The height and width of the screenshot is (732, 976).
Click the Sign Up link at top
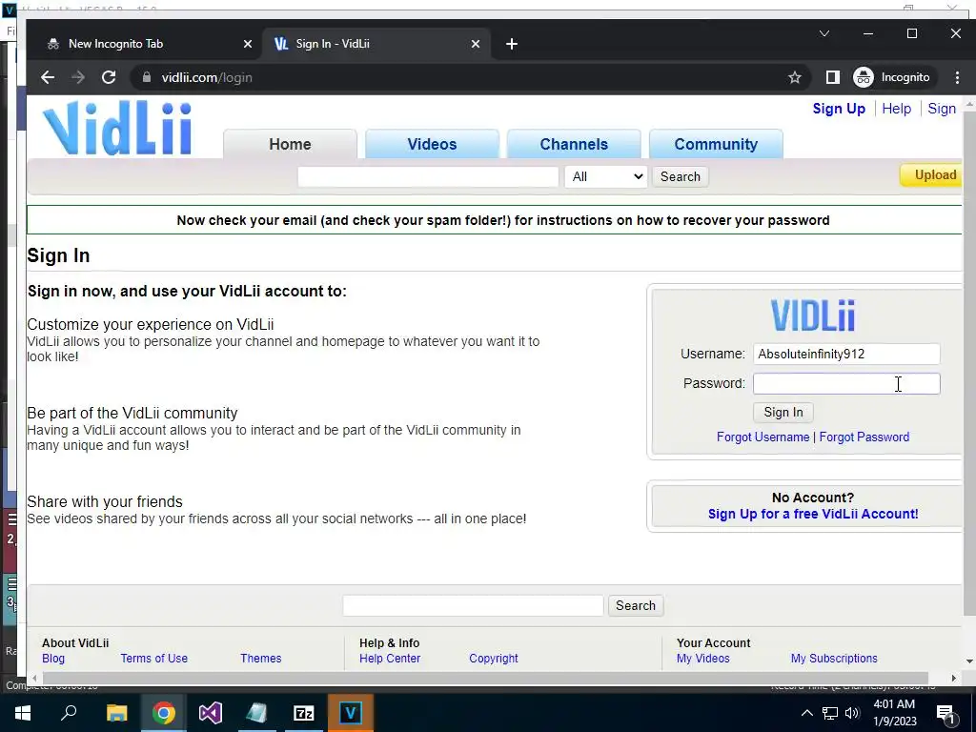(x=839, y=109)
